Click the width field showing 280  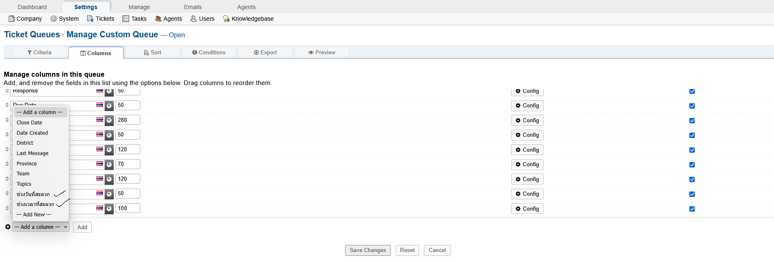click(x=127, y=120)
